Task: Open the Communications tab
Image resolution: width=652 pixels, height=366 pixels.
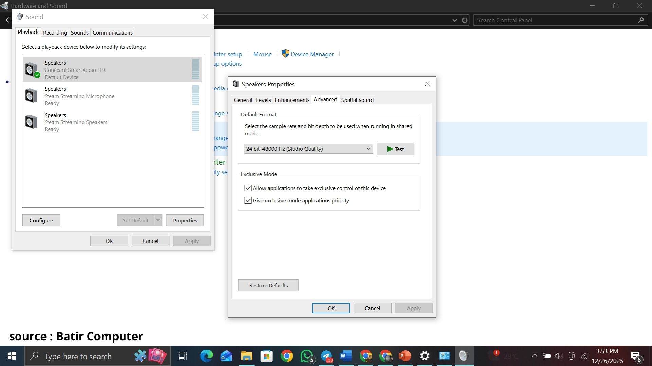Action: 113,33
